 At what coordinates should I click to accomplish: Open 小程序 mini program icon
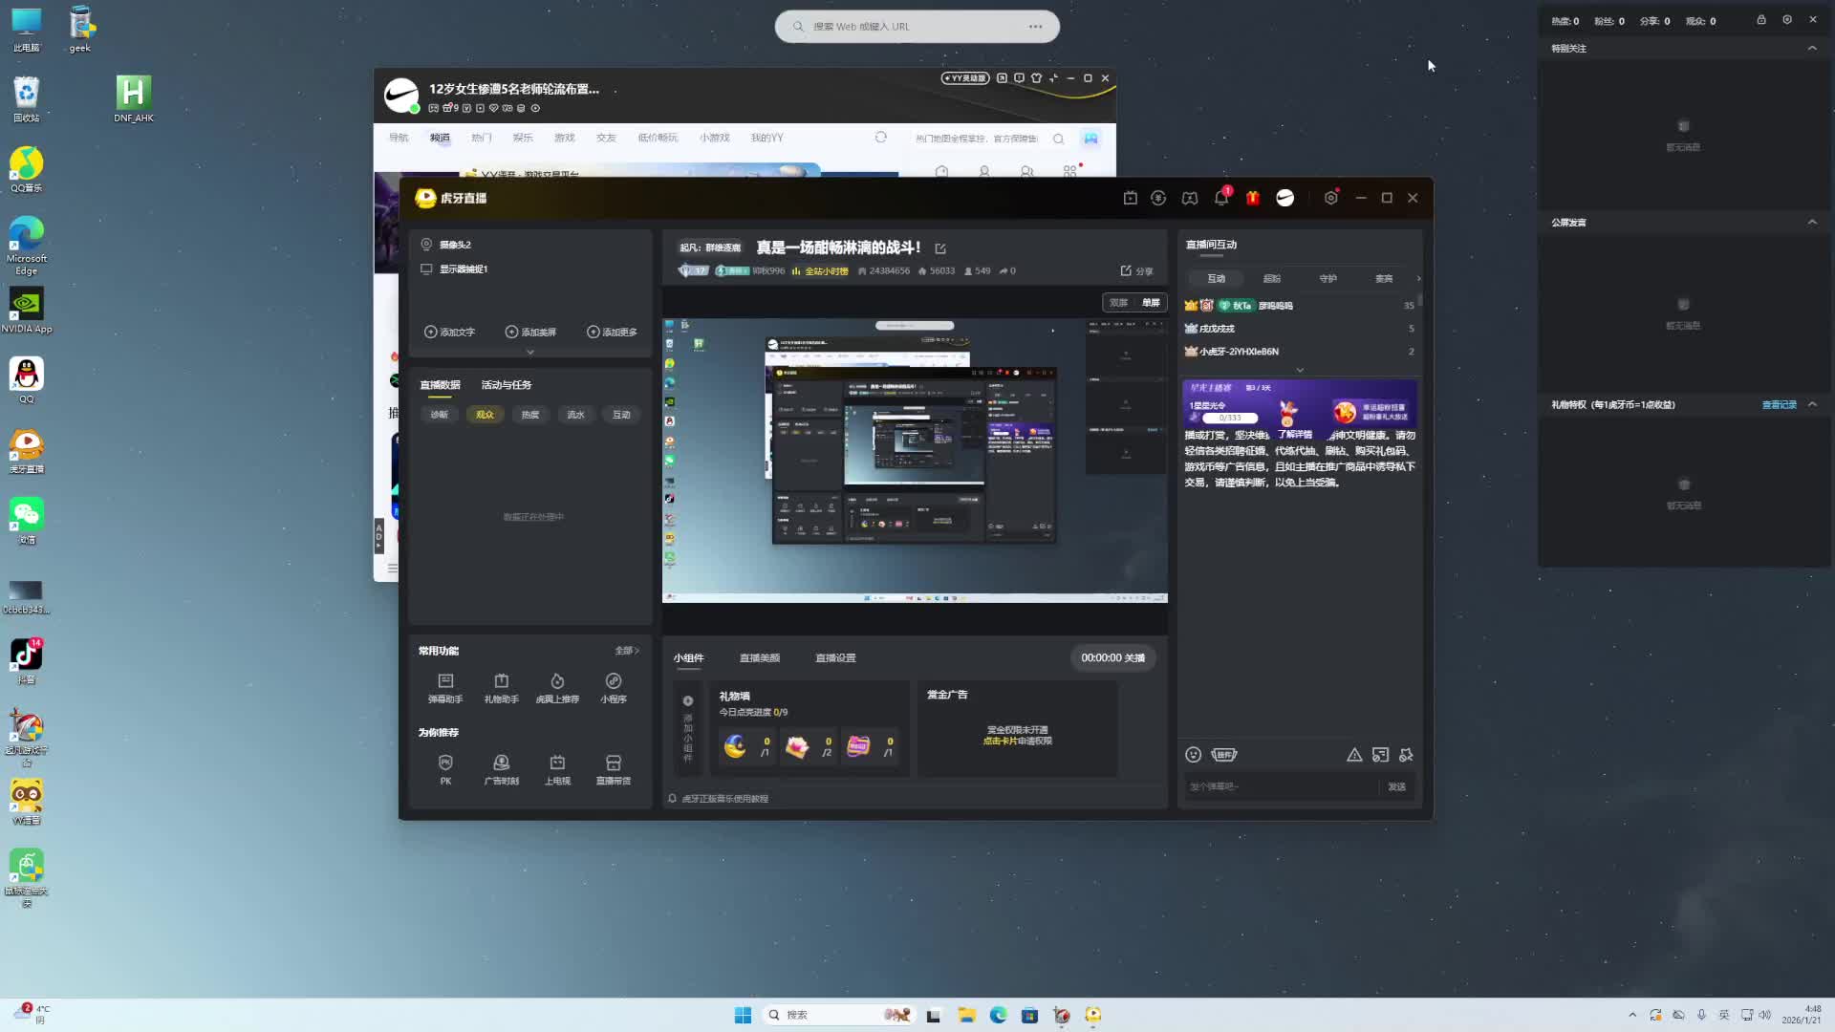pyautogui.click(x=613, y=688)
